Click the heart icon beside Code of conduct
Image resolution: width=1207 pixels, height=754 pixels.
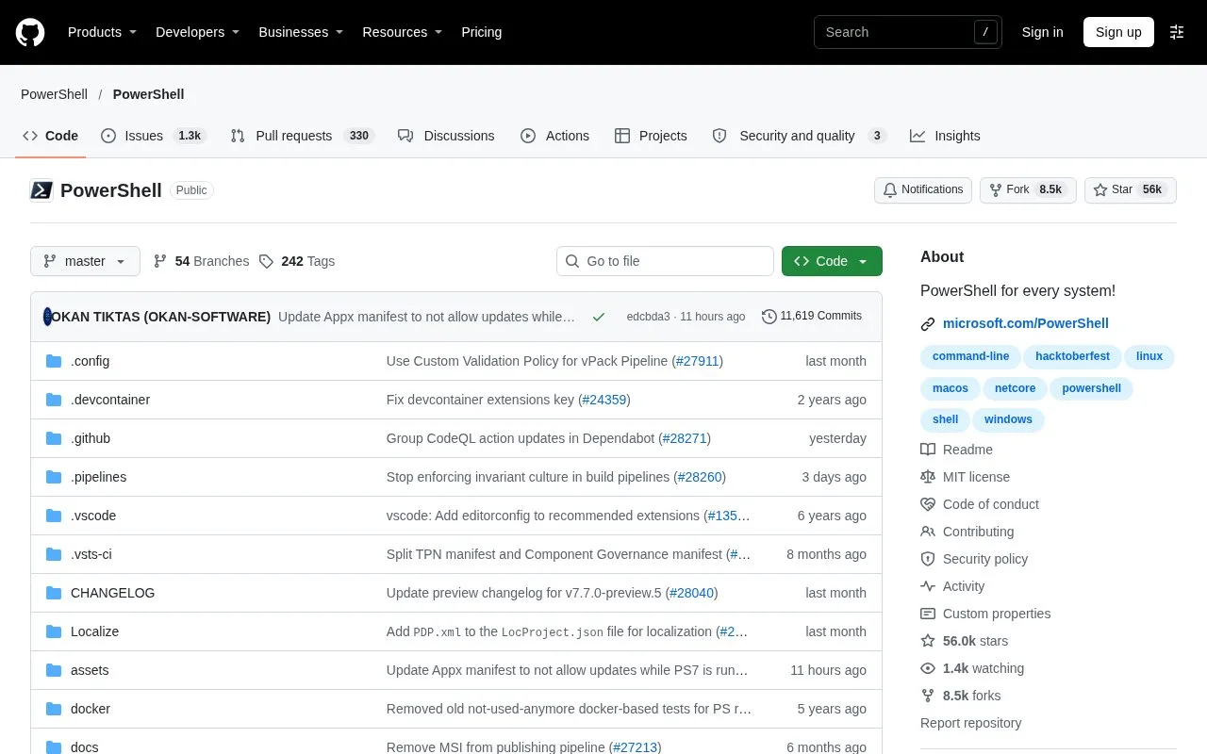(x=928, y=504)
